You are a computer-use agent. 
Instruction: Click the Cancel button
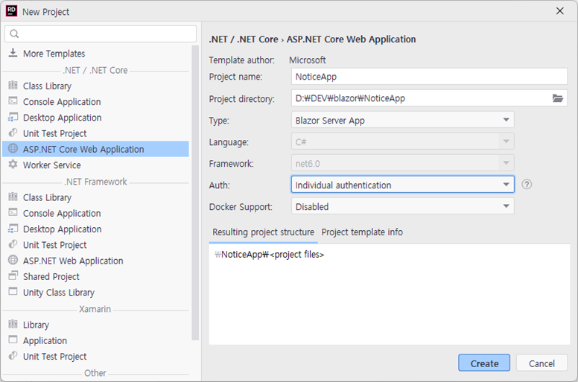tap(542, 363)
